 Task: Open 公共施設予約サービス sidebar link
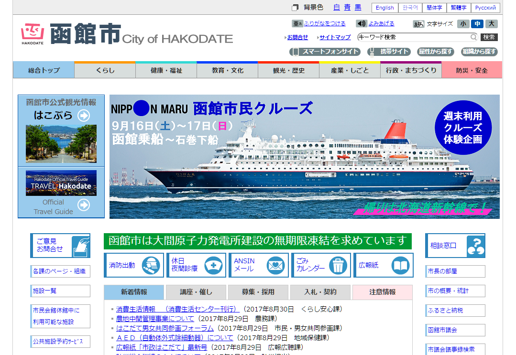[x=60, y=342]
